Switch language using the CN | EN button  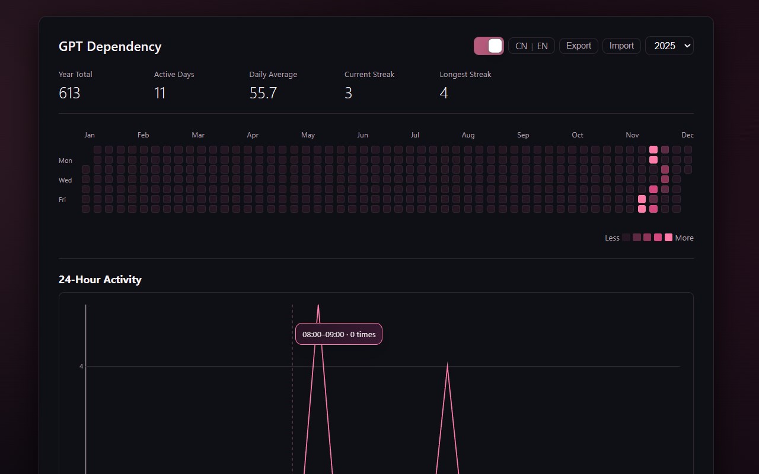pyautogui.click(x=531, y=46)
